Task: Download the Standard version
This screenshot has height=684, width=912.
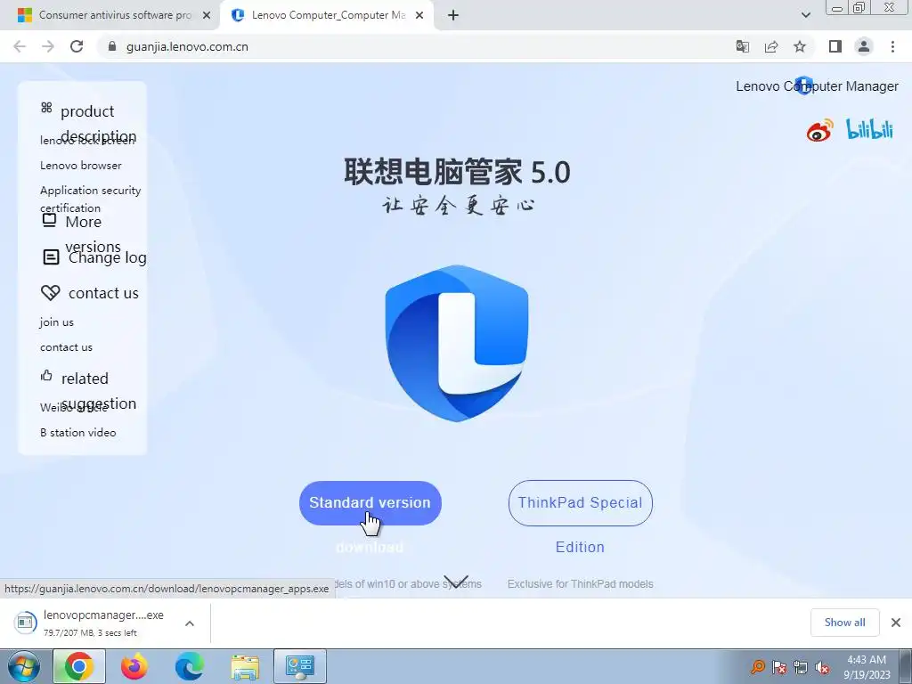Action: [370, 503]
